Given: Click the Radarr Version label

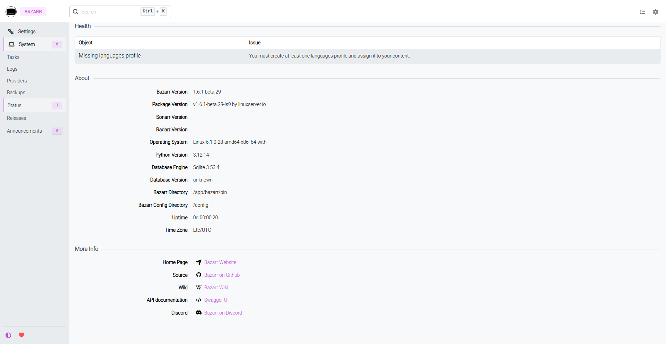Looking at the screenshot, I should [172, 130].
